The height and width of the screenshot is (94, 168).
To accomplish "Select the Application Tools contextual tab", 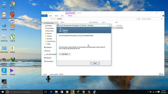I will tap(70, 13).
